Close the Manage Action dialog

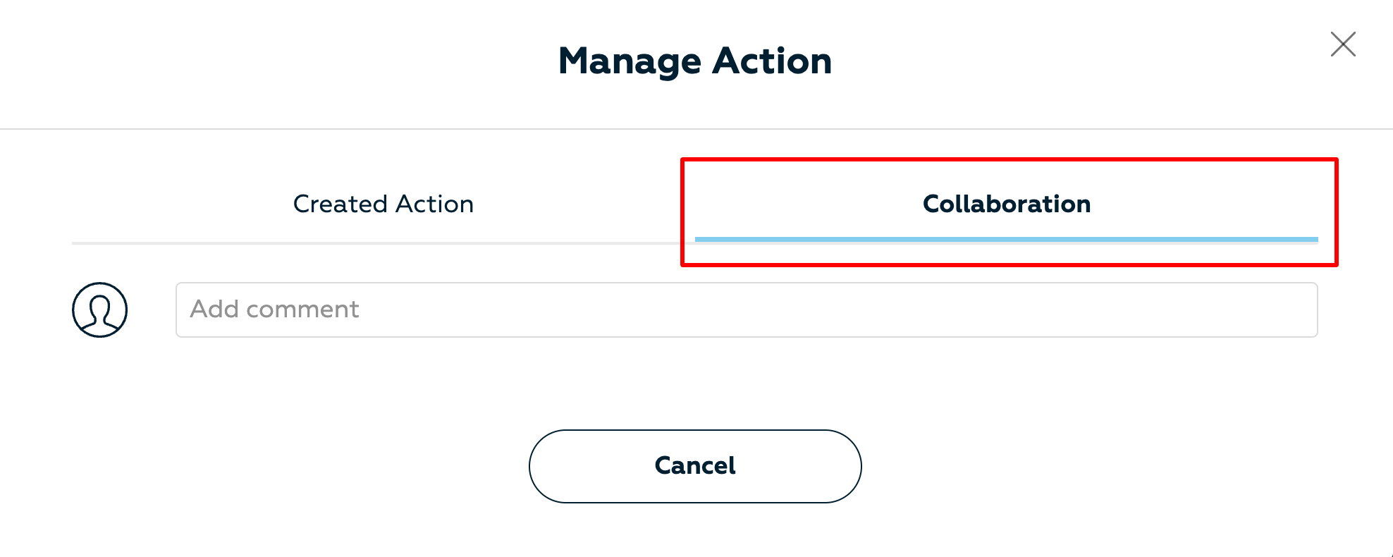pos(1343,44)
